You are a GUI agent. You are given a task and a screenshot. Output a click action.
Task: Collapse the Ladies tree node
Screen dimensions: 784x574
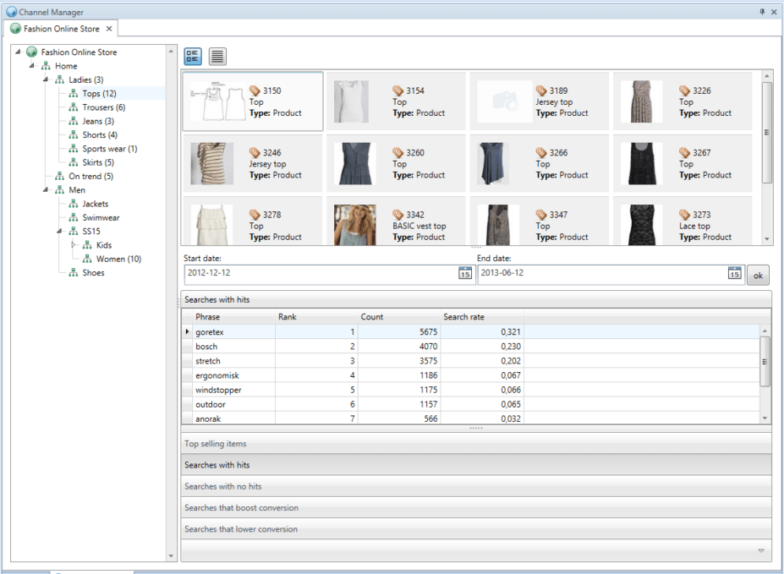click(x=47, y=80)
